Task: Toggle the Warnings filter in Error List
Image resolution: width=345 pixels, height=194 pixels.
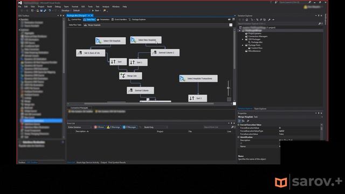Action: click(114, 127)
